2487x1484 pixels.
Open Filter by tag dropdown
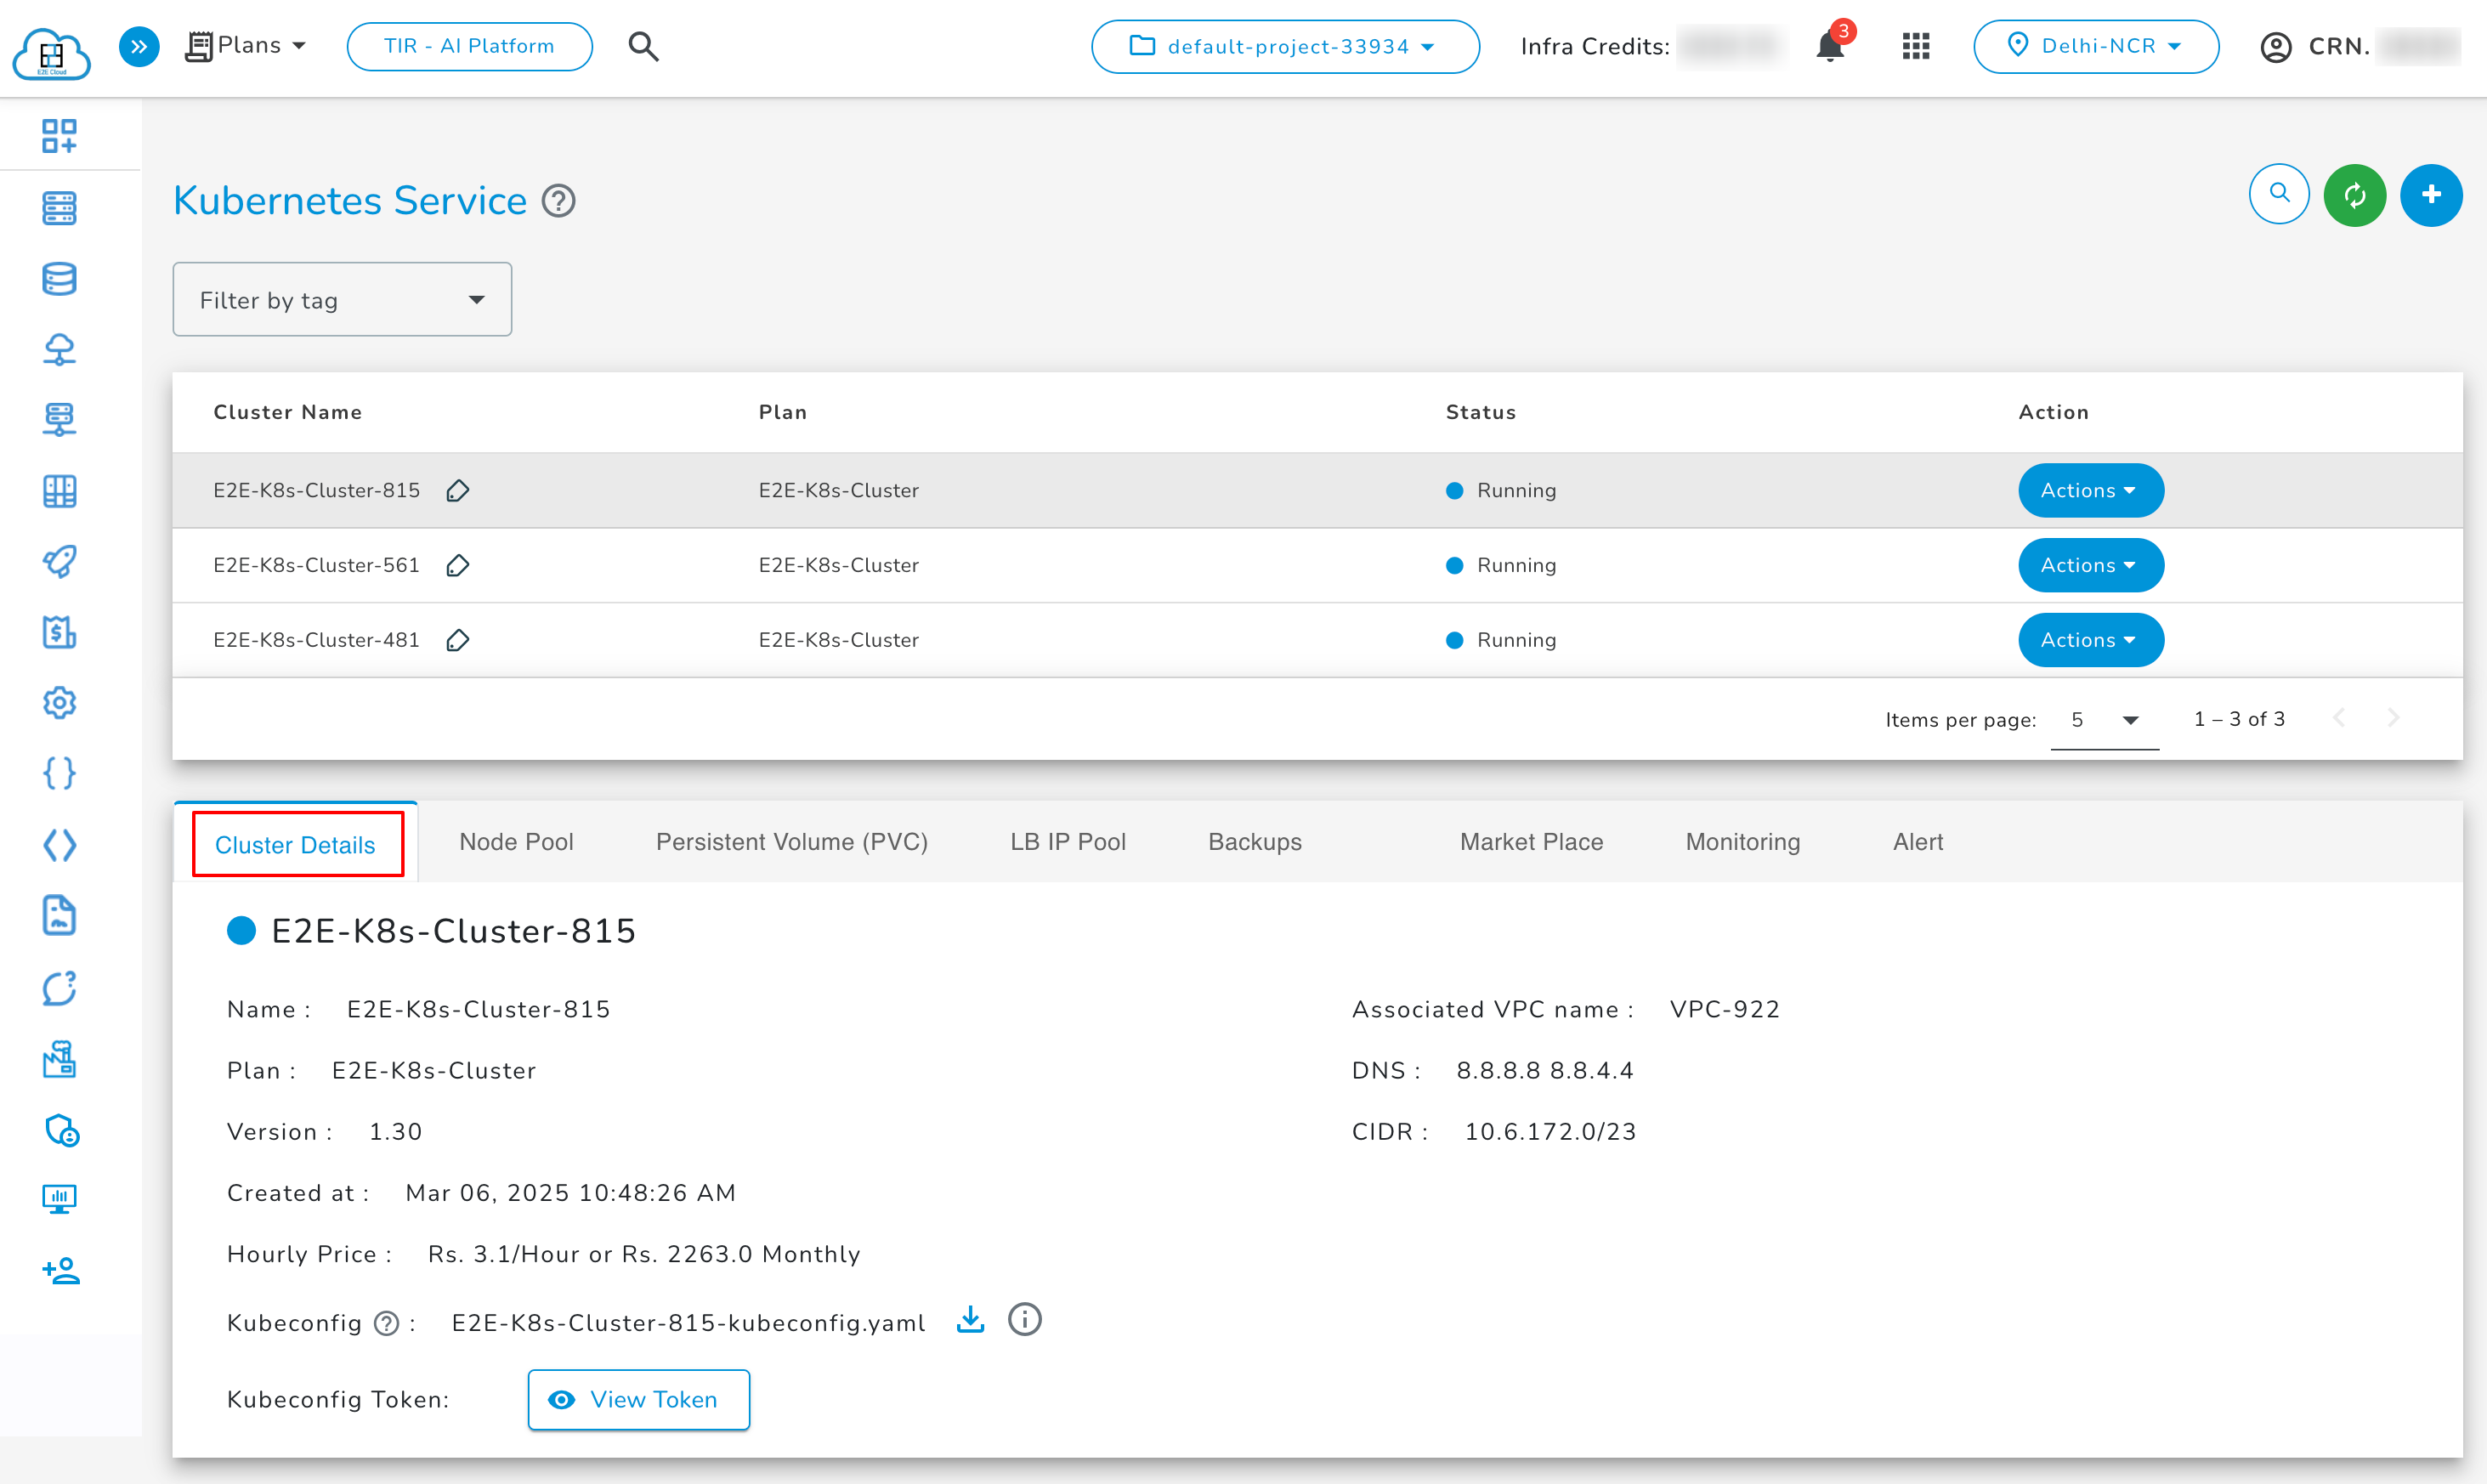(x=342, y=300)
